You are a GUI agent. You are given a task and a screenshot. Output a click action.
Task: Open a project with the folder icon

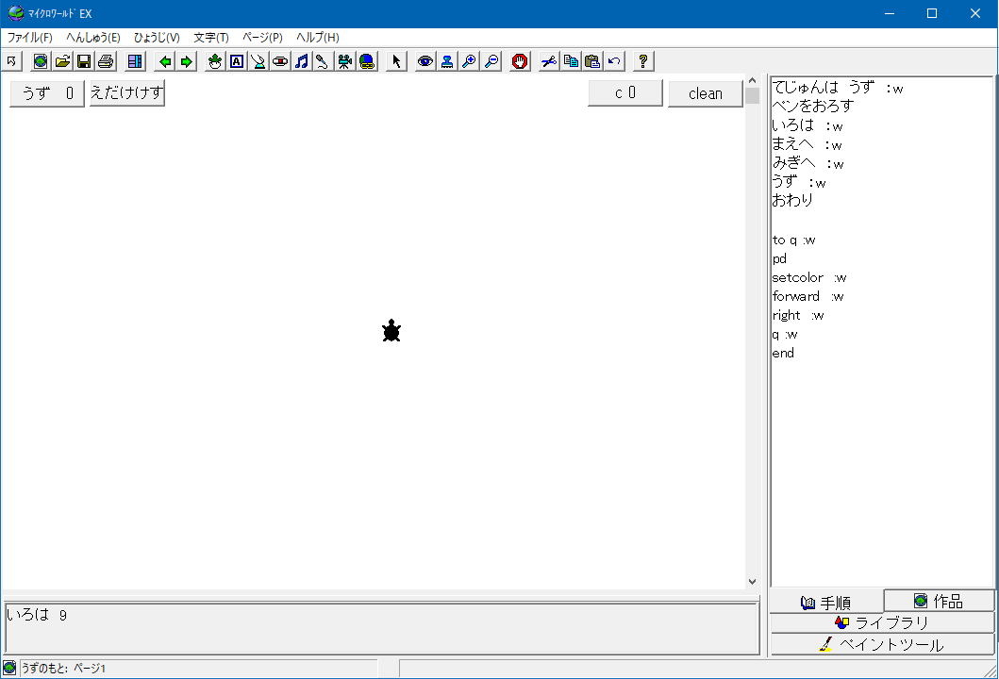[x=62, y=61]
